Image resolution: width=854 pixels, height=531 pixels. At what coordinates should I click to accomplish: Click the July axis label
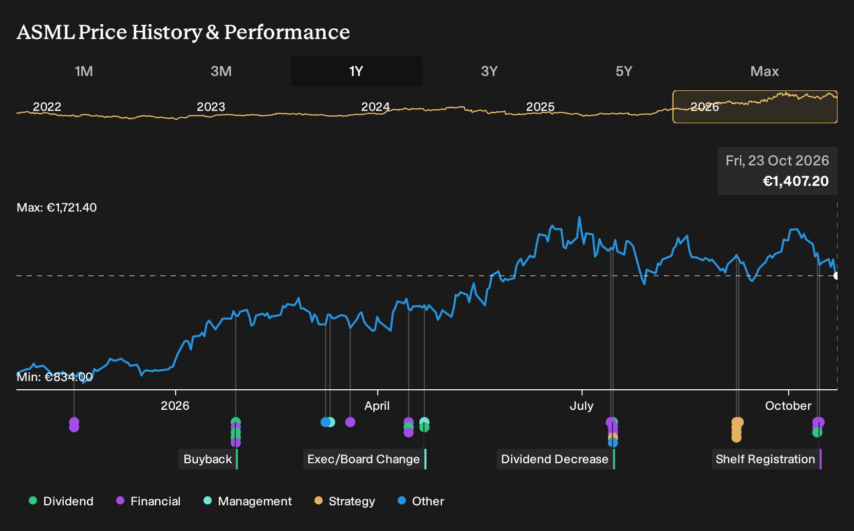[x=582, y=406]
